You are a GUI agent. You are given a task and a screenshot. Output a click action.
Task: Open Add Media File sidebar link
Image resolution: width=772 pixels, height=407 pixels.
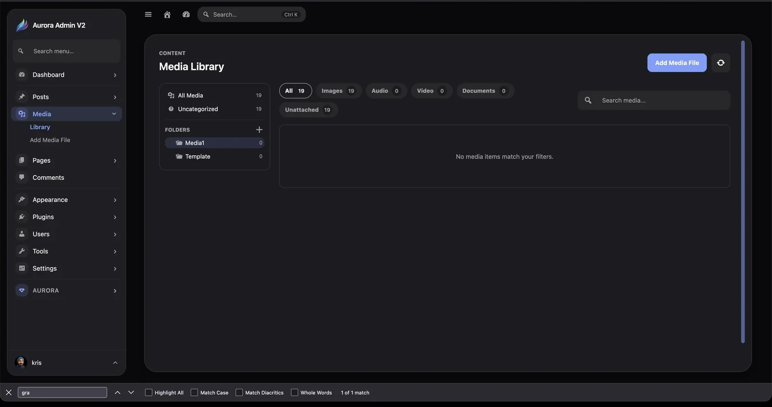50,140
